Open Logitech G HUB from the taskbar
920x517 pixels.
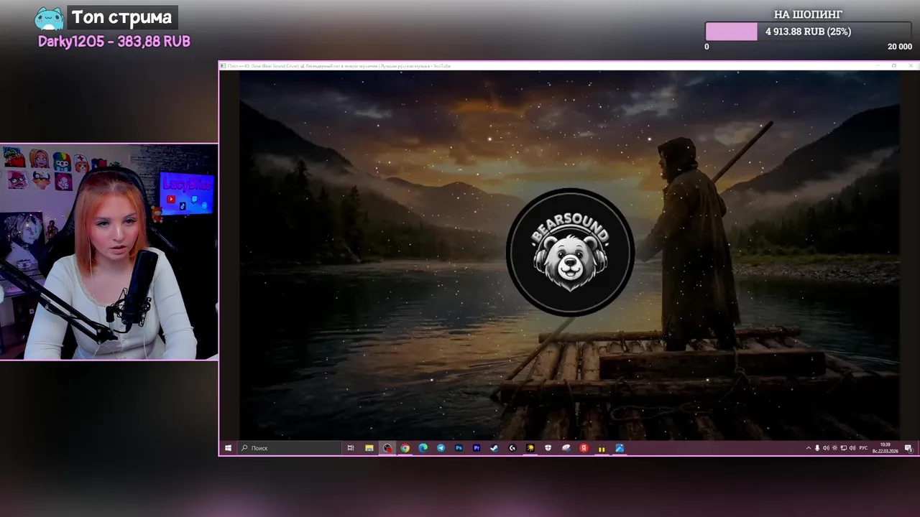pyautogui.click(x=512, y=448)
